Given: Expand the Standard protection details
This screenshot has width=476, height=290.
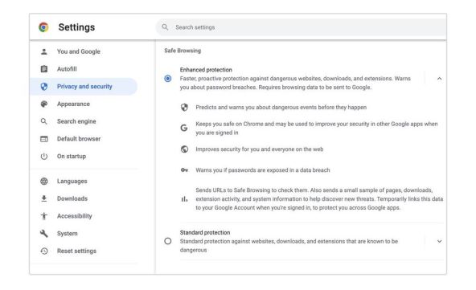Looking at the screenshot, I should [x=439, y=242].
